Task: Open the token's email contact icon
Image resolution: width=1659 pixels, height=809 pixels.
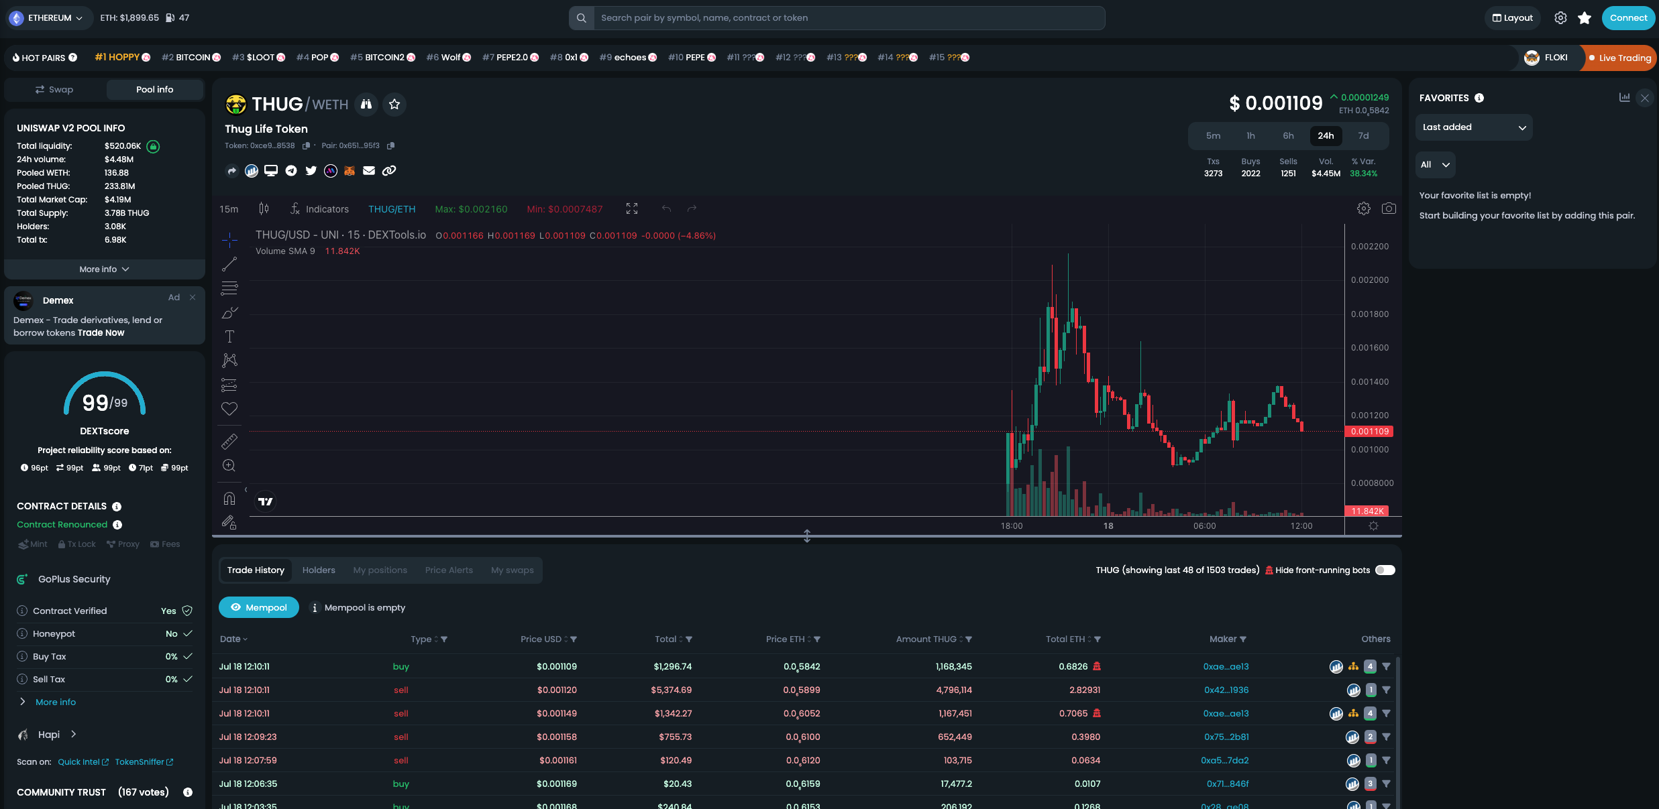Action: [x=369, y=171]
